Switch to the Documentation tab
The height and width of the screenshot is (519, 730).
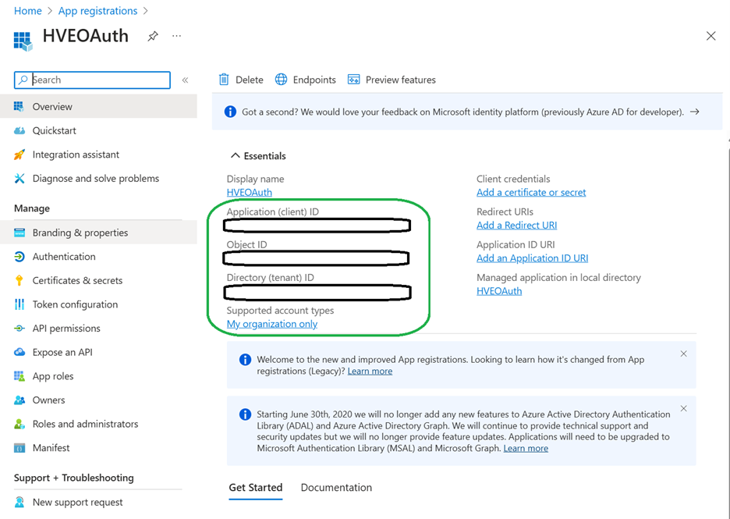pos(336,487)
